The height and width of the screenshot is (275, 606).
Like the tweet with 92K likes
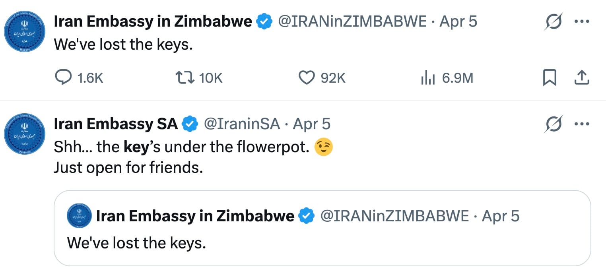[307, 78]
